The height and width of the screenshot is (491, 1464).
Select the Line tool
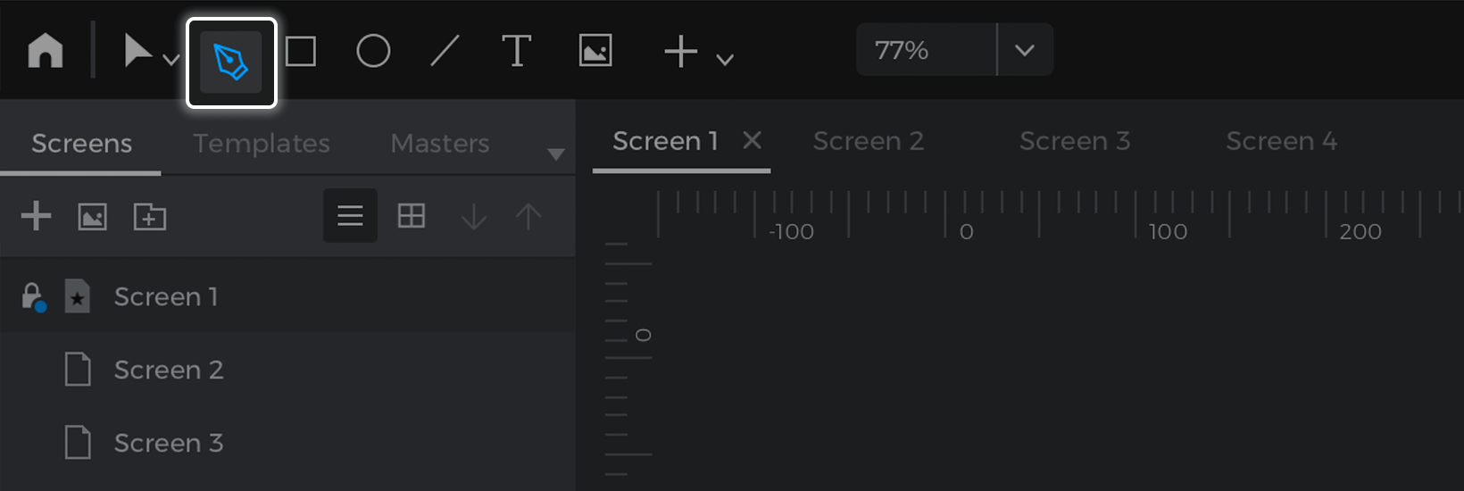tap(445, 51)
